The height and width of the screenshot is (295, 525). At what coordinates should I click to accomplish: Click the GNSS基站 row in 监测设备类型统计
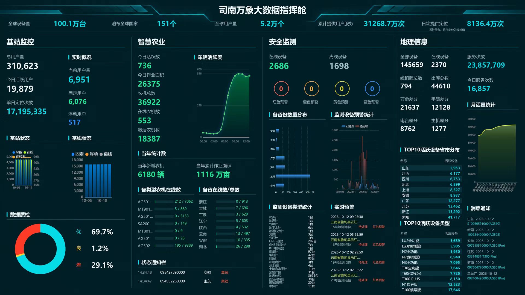tap(293, 241)
